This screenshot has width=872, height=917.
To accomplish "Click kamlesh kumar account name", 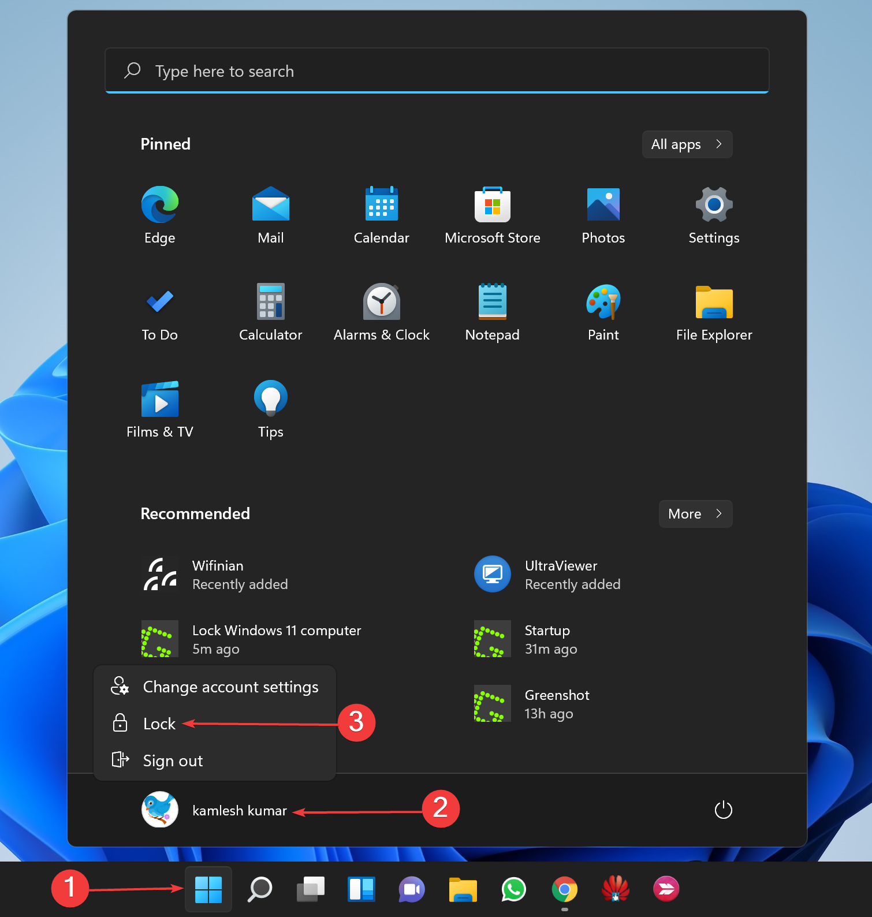I will 240,811.
